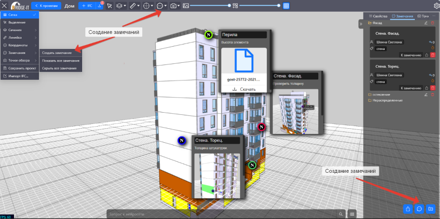
Task: Go to remark for Стена. Торец. card
Action: coord(410,88)
